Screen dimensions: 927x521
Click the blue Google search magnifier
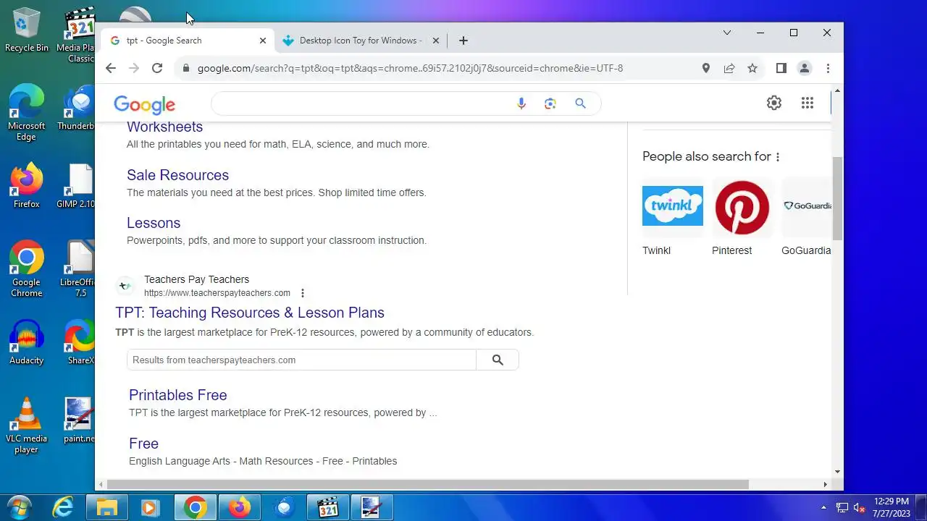pos(580,103)
